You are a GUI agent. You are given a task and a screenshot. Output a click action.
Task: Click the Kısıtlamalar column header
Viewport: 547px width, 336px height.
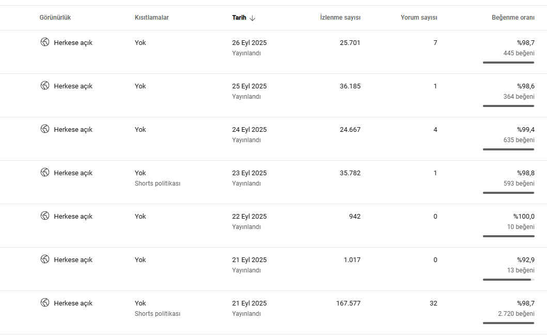(x=152, y=18)
